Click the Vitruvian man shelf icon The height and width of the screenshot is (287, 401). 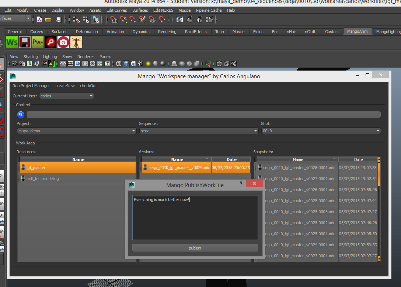(x=76, y=42)
